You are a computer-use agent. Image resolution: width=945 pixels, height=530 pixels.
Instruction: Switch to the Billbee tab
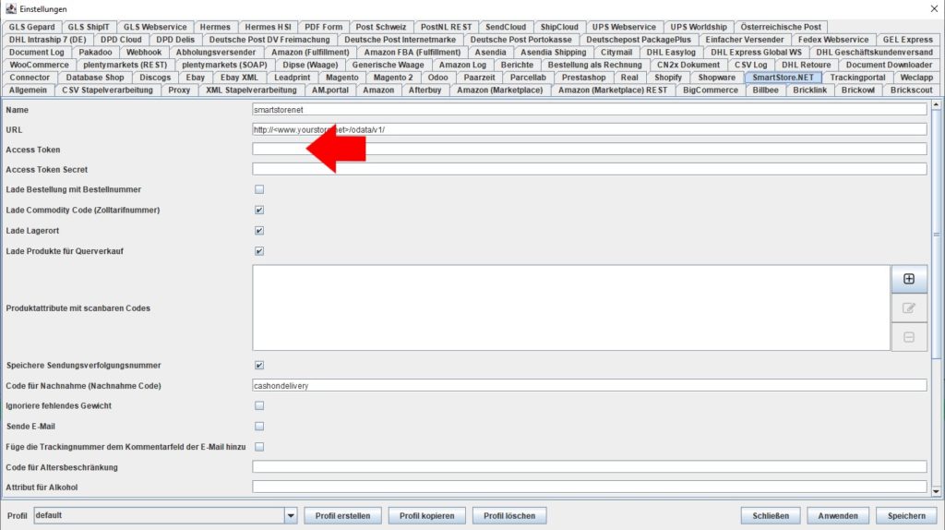(x=765, y=90)
